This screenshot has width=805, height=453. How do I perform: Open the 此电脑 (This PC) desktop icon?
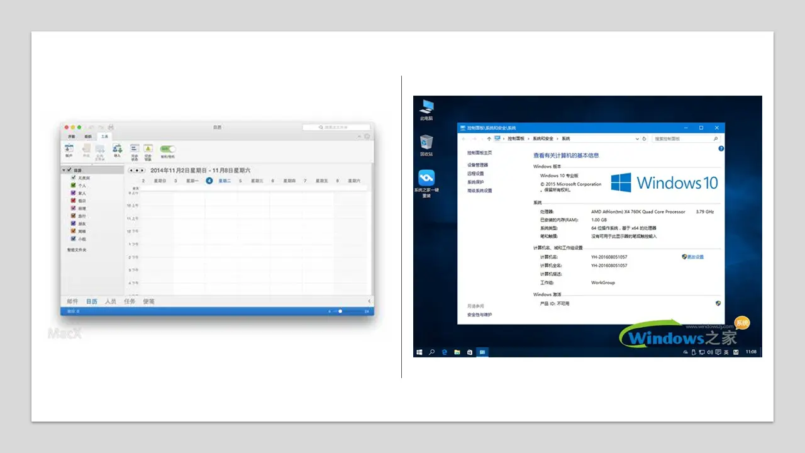coord(427,109)
